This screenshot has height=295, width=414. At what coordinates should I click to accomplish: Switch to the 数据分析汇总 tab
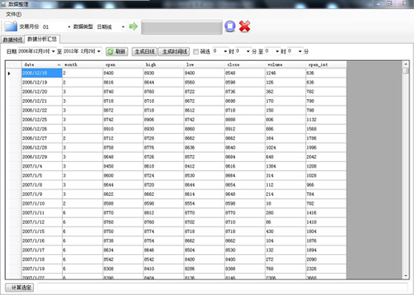pyautogui.click(x=42, y=39)
